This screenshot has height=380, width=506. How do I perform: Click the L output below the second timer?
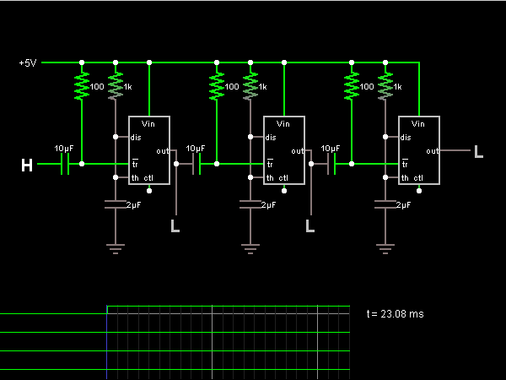click(x=310, y=225)
